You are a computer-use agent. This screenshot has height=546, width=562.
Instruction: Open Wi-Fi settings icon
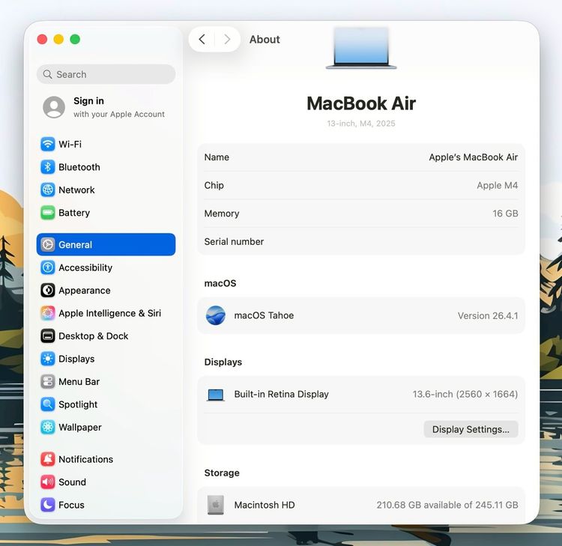48,145
